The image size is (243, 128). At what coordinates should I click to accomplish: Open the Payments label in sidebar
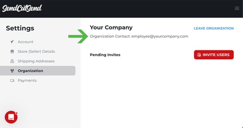pyautogui.click(x=27, y=81)
